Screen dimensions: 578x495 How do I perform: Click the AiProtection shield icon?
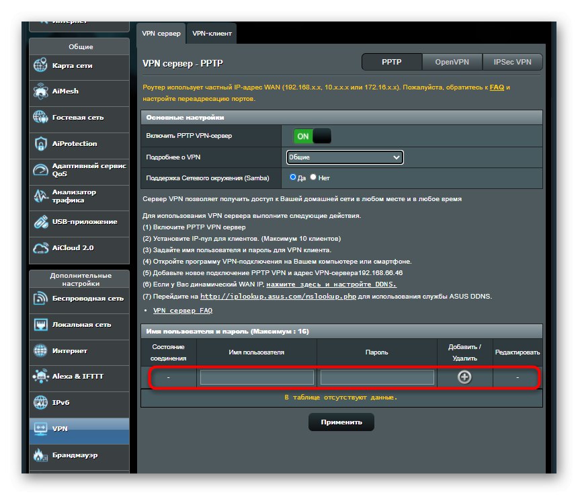click(x=40, y=143)
